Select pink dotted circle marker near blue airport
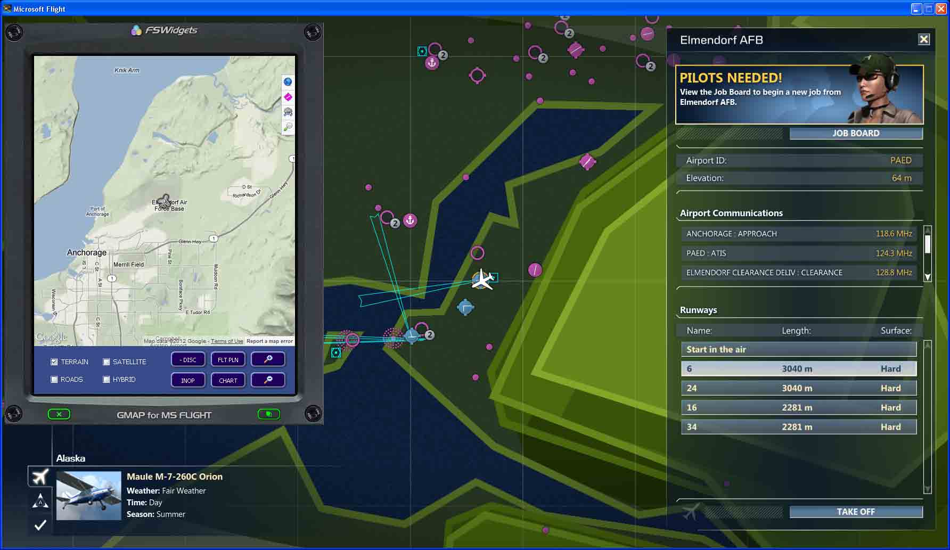Image resolution: width=950 pixels, height=550 pixels. (393, 338)
